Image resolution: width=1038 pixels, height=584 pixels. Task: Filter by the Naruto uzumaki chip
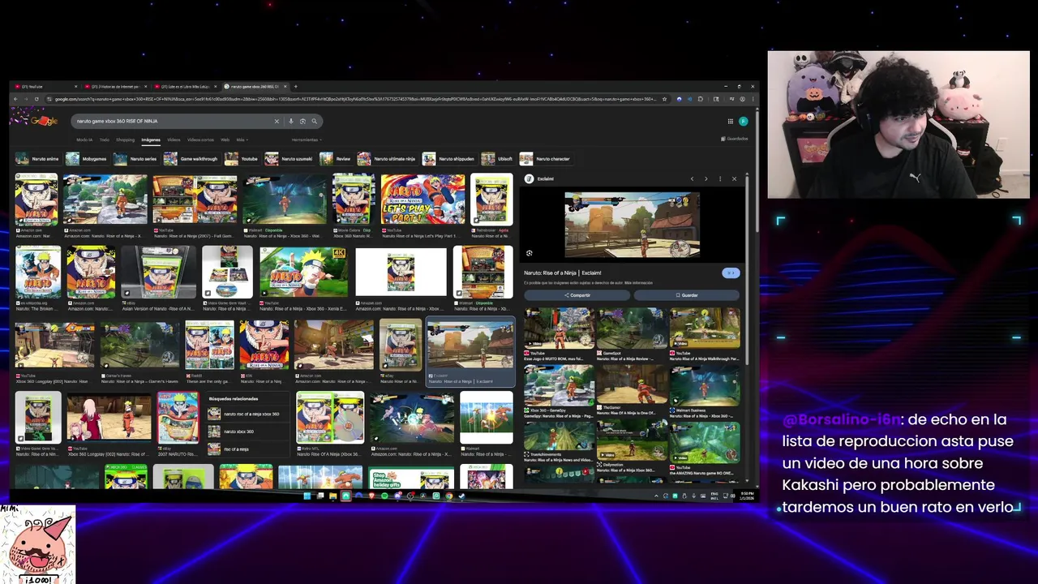click(290, 159)
